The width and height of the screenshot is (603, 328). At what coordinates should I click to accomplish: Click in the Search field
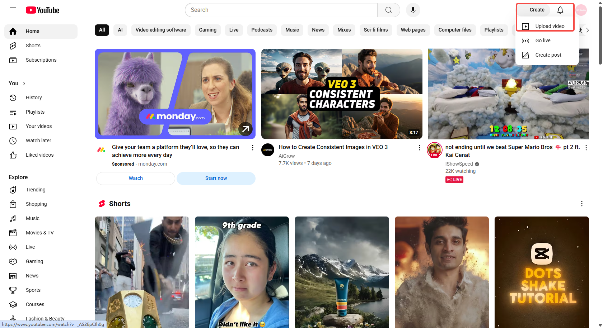[x=281, y=10]
